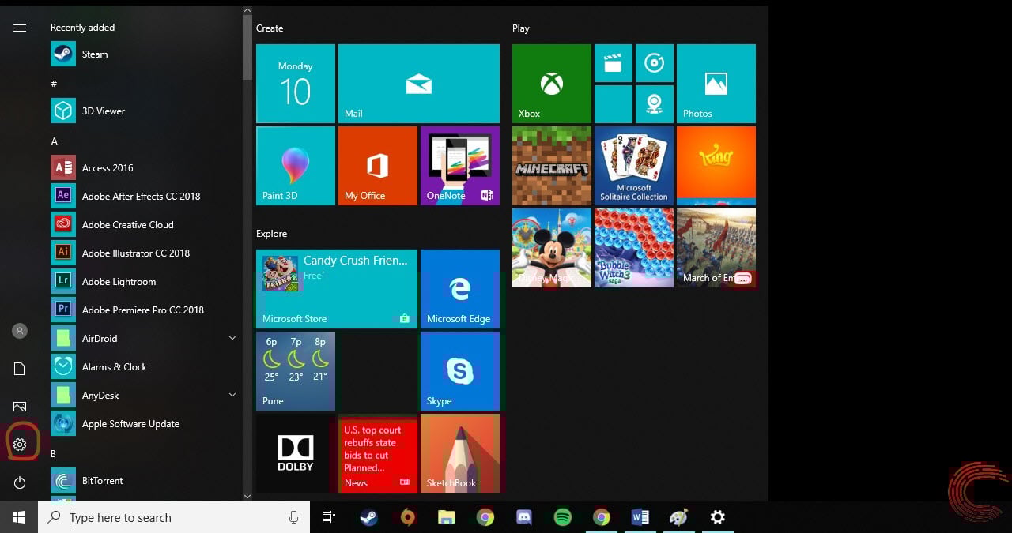This screenshot has width=1012, height=533.
Task: Open the Xbox tile
Action: point(552,84)
